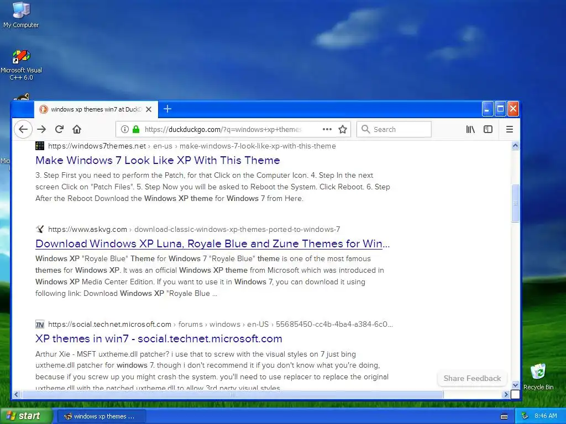The image size is (566, 424).
Task: Show site information icon in address bar
Action: pyautogui.click(x=124, y=129)
